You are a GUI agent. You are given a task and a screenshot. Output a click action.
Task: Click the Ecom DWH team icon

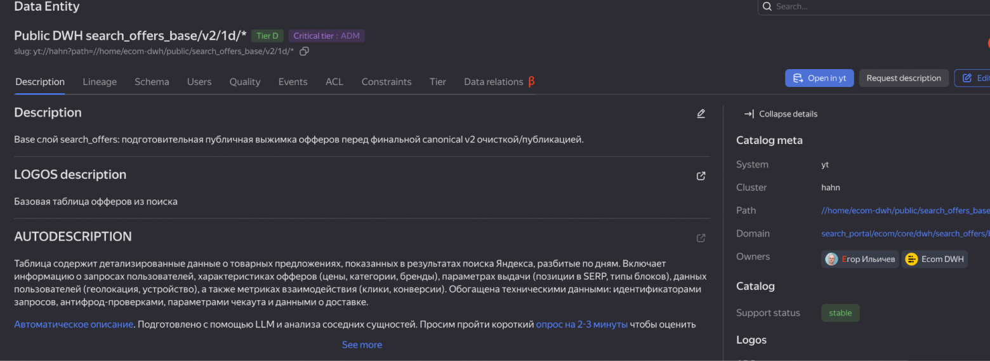click(x=911, y=259)
